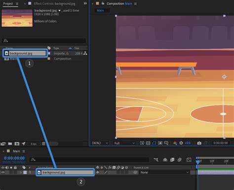Delete selected project item with trash icon

point(43,143)
